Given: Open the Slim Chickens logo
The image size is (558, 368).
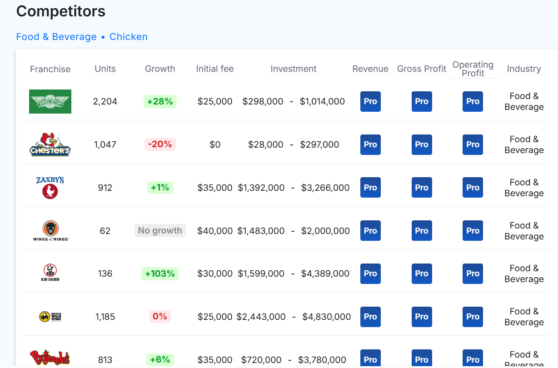Looking at the screenshot, I should 50,274.
